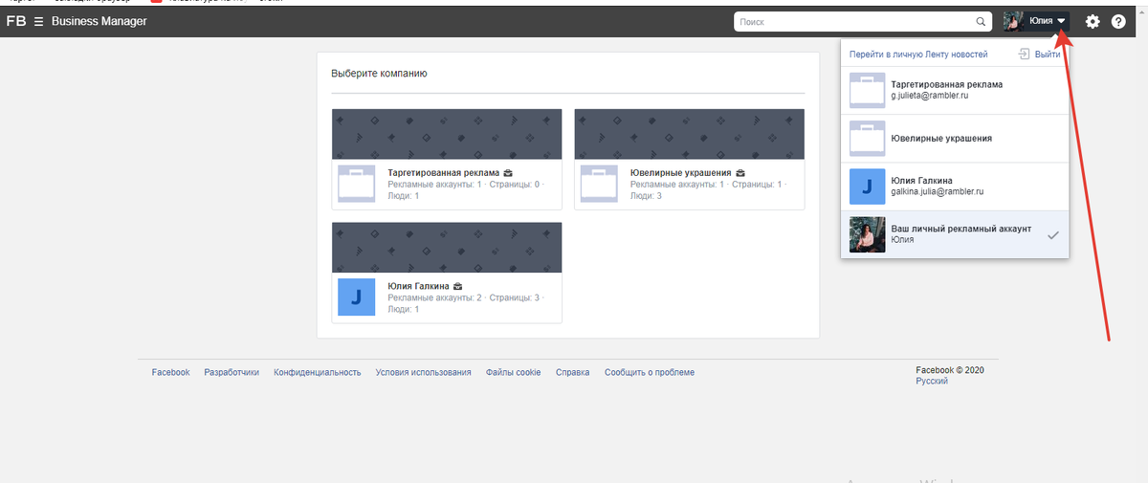Click g.julieta@rambler.ru email text
Screen dimensions: 1148x483
930,97
